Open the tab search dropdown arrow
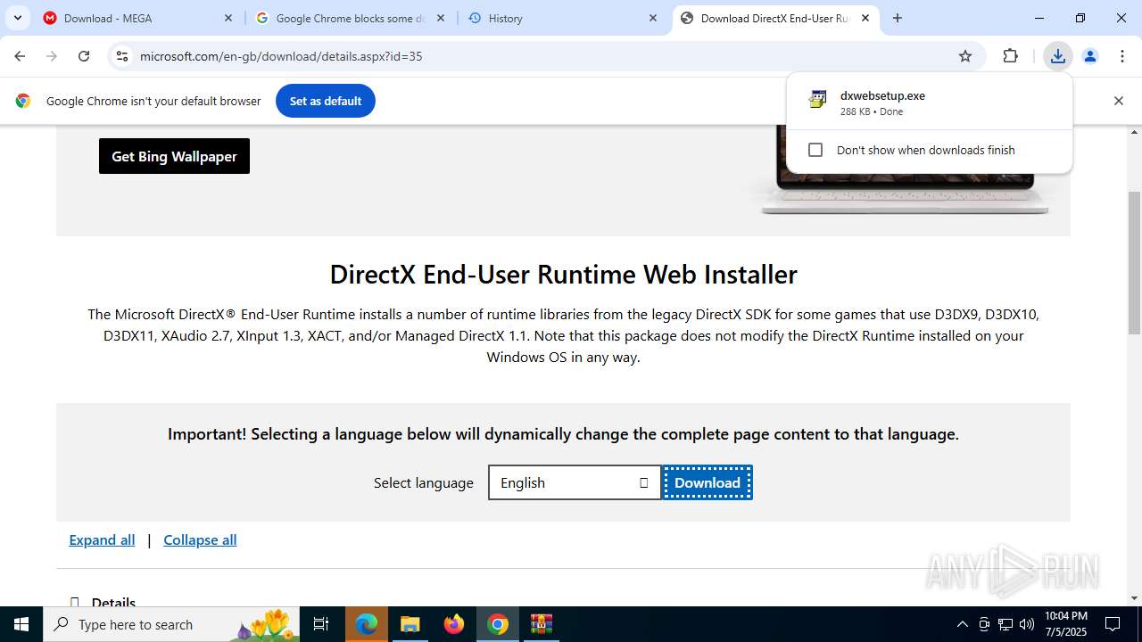Screen dimensions: 1142x642 (x=17, y=18)
